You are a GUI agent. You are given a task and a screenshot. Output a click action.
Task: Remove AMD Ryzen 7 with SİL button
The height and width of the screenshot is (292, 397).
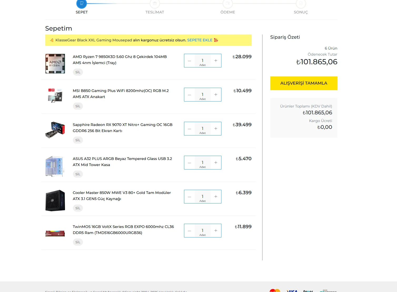[x=78, y=72]
